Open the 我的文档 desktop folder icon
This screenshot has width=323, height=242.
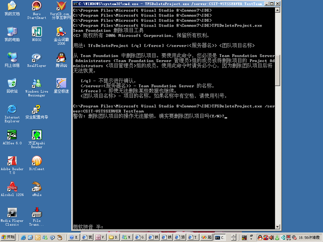12,8
